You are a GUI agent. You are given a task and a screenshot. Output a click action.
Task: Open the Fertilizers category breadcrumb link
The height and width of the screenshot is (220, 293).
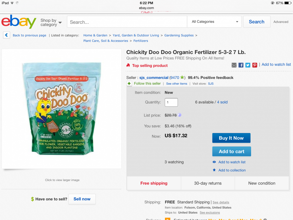[141, 41]
